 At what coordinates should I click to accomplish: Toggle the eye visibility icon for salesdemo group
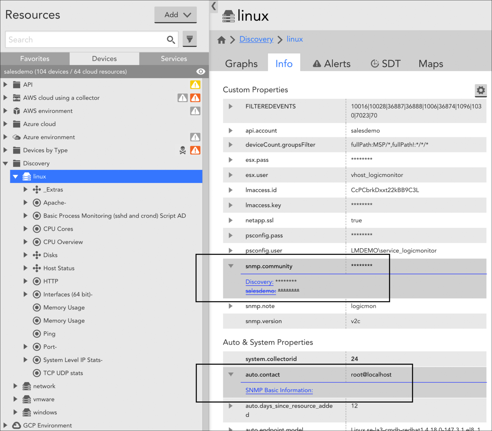pyautogui.click(x=201, y=71)
